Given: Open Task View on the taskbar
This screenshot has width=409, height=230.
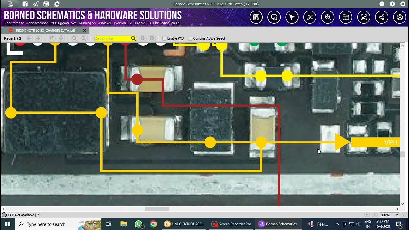Looking at the screenshot, I should pos(108,224).
